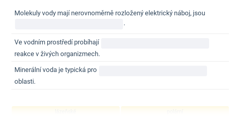Click the text "reakce v živých organizmech."
Image resolution: width=240 pixels, height=120 pixels.
(x=57, y=54)
